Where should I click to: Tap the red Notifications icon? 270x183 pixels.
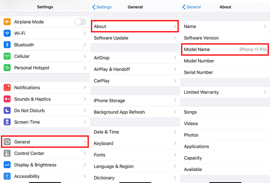click(7, 87)
